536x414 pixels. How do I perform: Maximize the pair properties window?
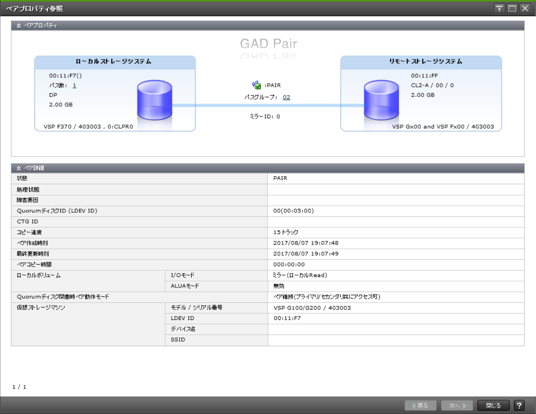coord(512,9)
